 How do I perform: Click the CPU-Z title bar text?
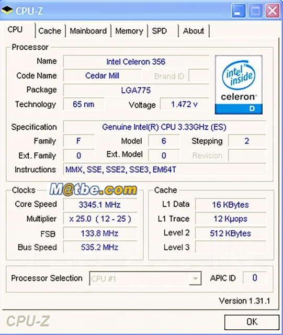tap(29, 10)
